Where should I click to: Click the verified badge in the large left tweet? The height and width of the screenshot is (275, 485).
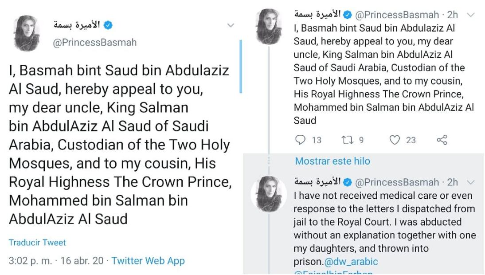point(108,25)
